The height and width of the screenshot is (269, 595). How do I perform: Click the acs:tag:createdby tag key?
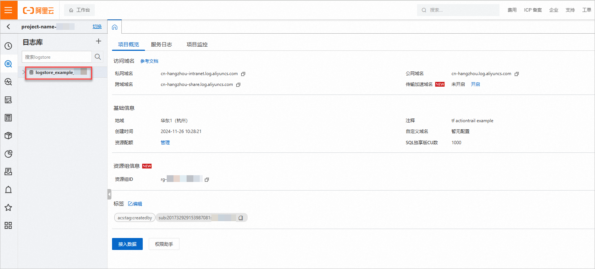135,218
